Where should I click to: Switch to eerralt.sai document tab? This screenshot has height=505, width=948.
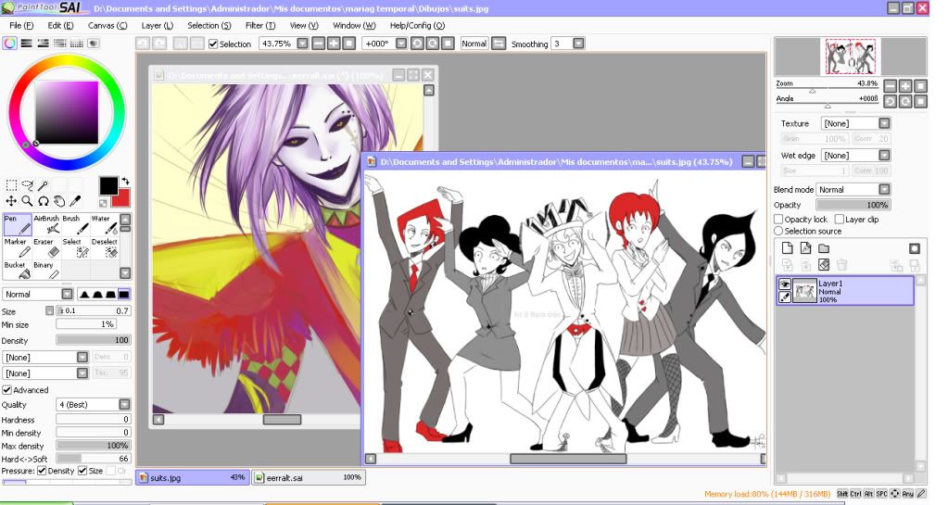coord(309,477)
